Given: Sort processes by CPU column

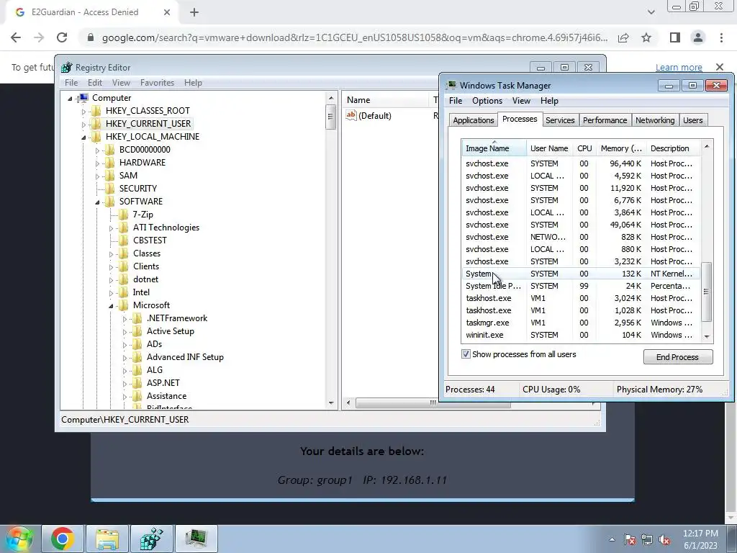Looking at the screenshot, I should (584, 148).
